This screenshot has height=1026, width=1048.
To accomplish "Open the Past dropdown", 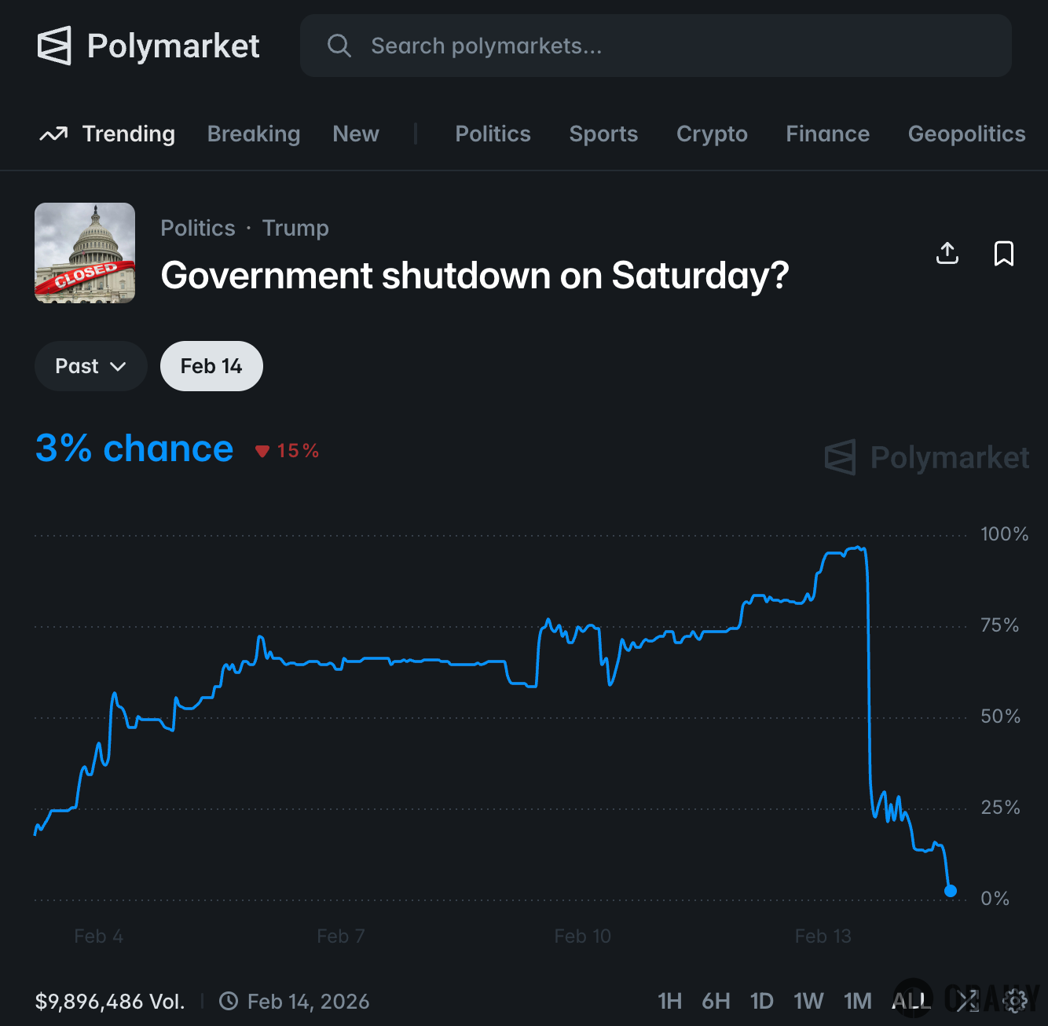I will point(90,365).
